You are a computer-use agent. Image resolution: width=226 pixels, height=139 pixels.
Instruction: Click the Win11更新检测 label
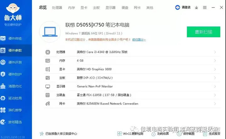pyautogui.click(x=133, y=134)
